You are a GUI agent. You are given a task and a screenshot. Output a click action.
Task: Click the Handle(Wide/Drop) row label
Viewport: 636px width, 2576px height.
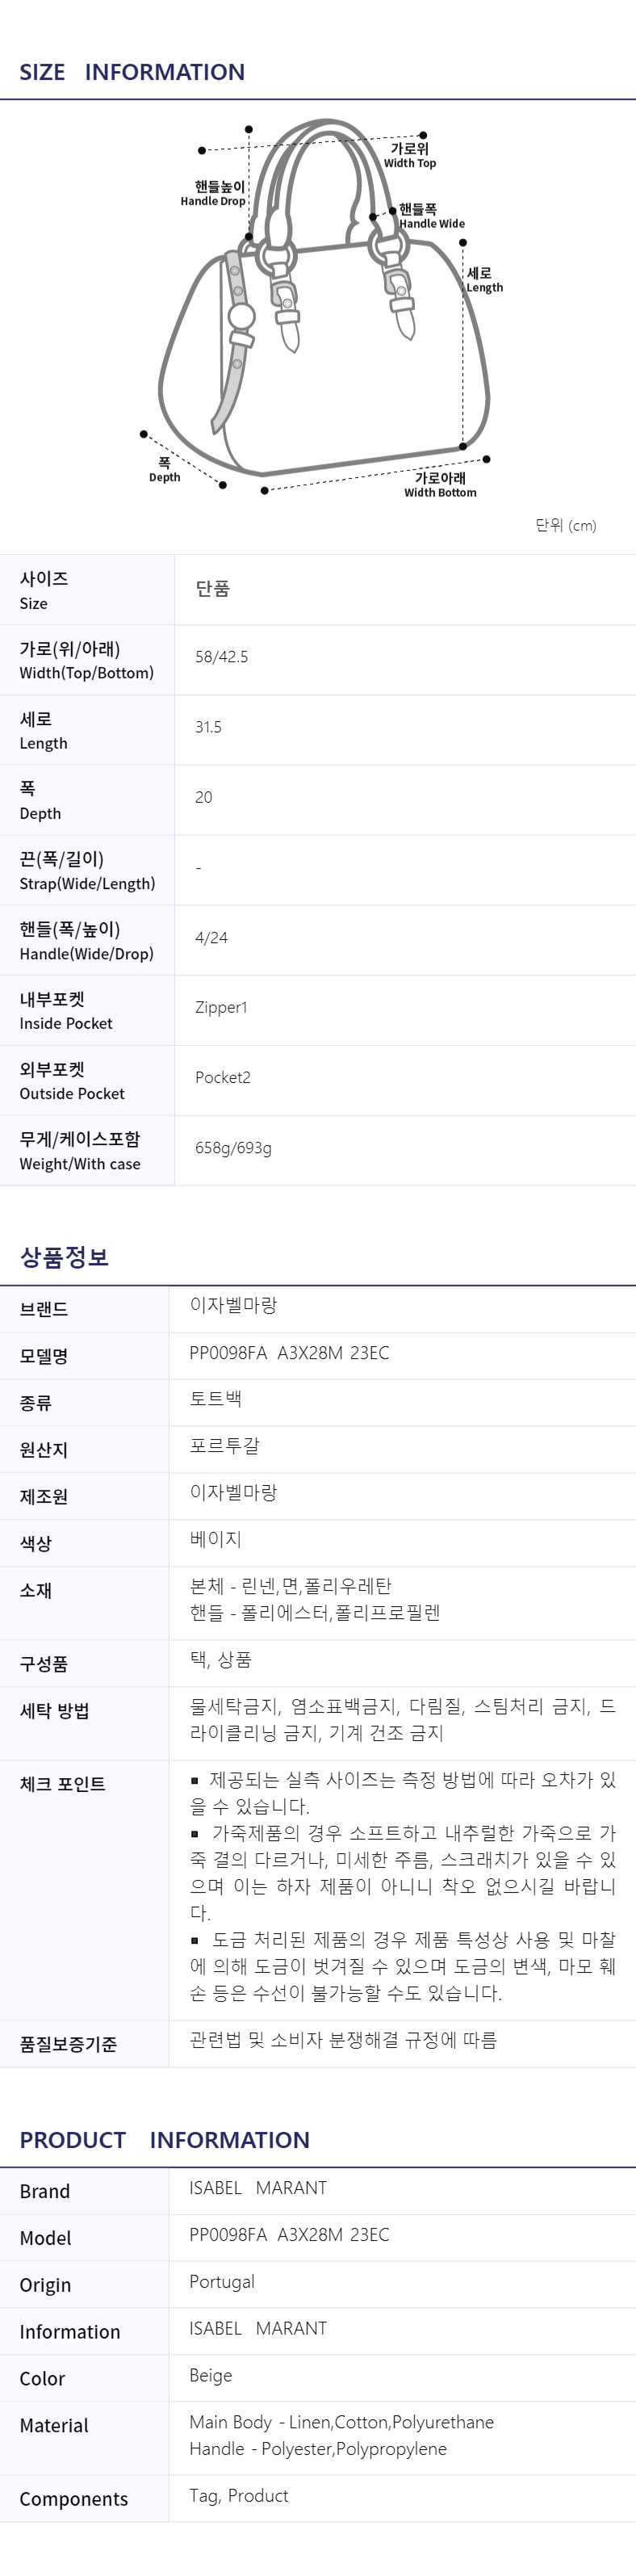(x=86, y=940)
